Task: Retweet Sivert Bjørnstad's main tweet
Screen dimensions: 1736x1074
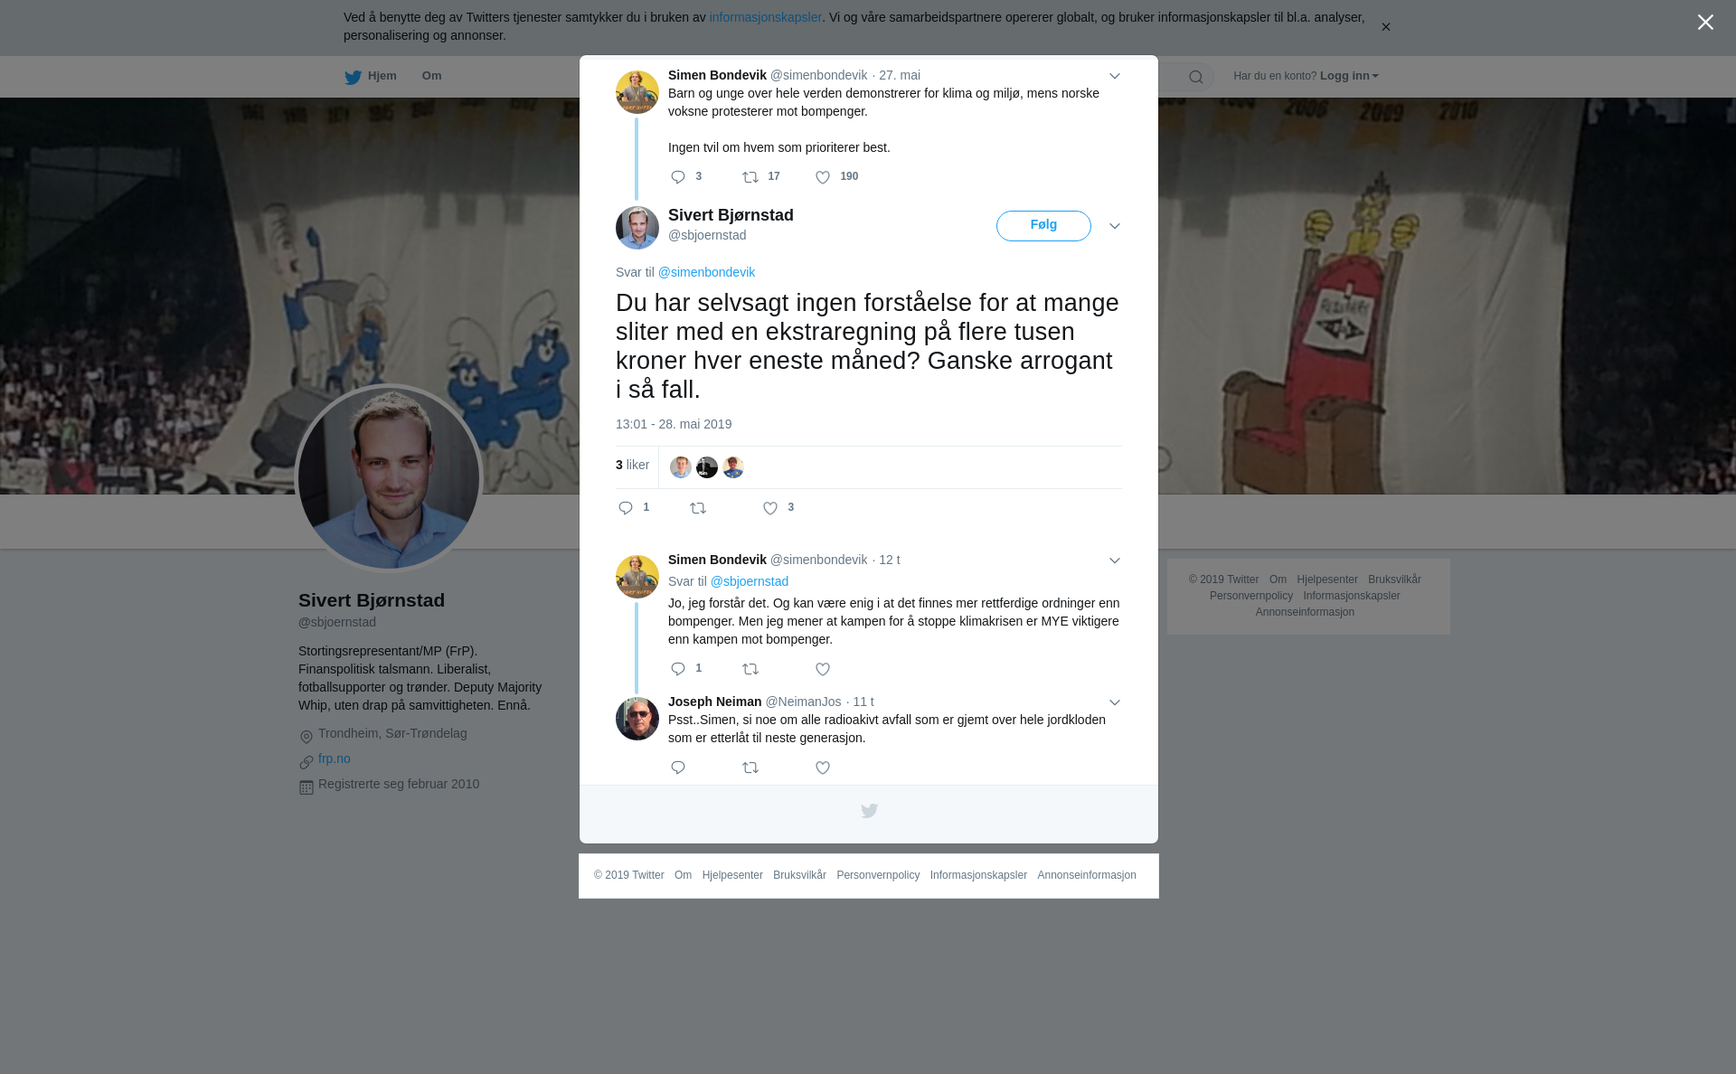Action: (x=698, y=509)
